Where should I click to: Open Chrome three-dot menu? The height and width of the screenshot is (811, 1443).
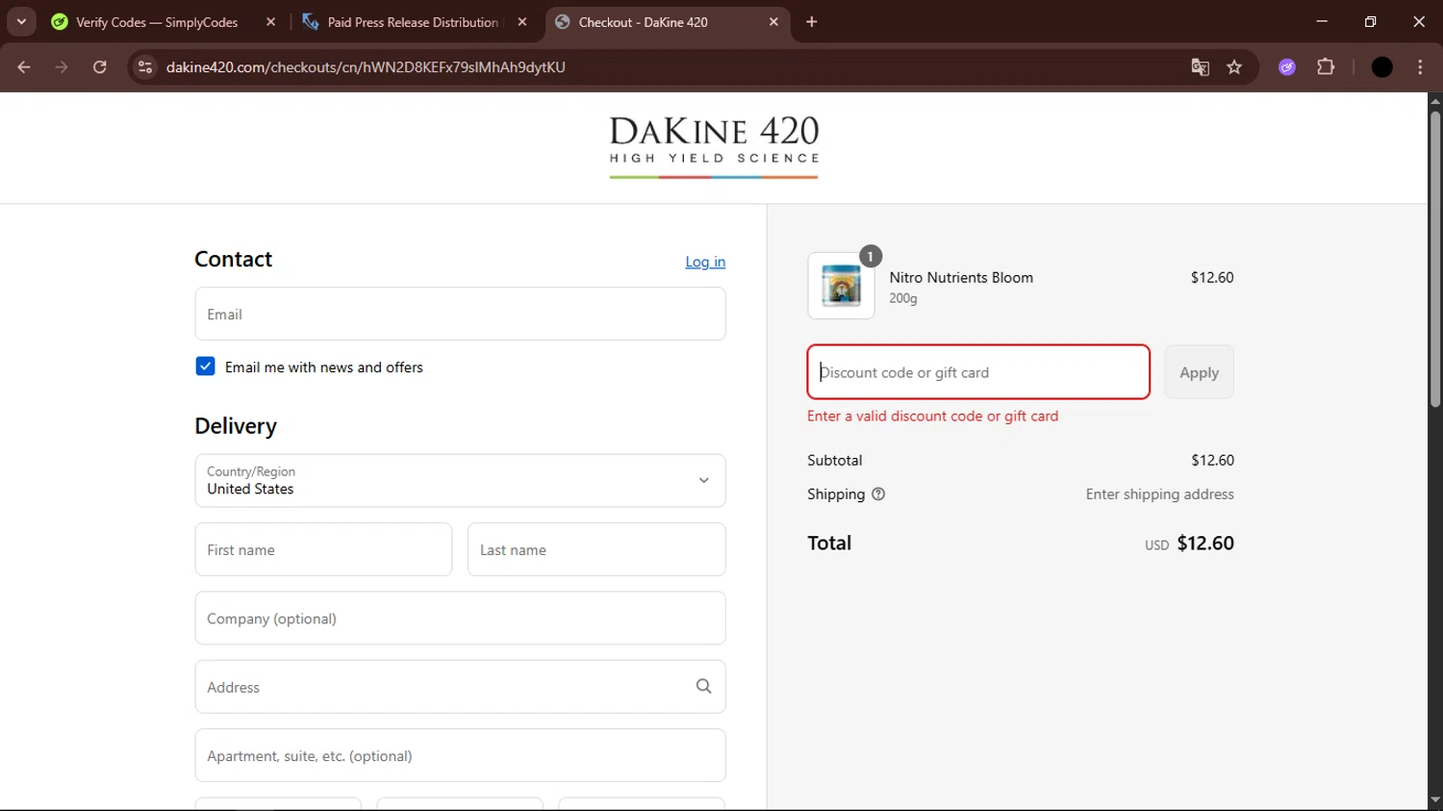coord(1420,67)
